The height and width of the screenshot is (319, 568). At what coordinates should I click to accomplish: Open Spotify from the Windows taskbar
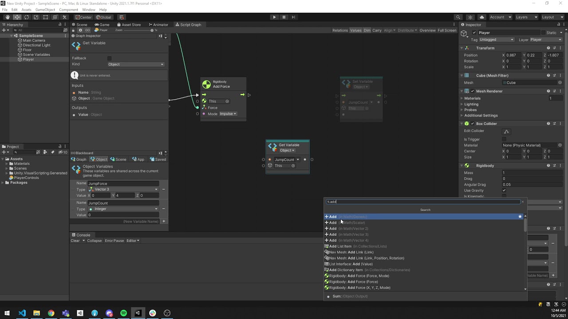click(x=123, y=313)
